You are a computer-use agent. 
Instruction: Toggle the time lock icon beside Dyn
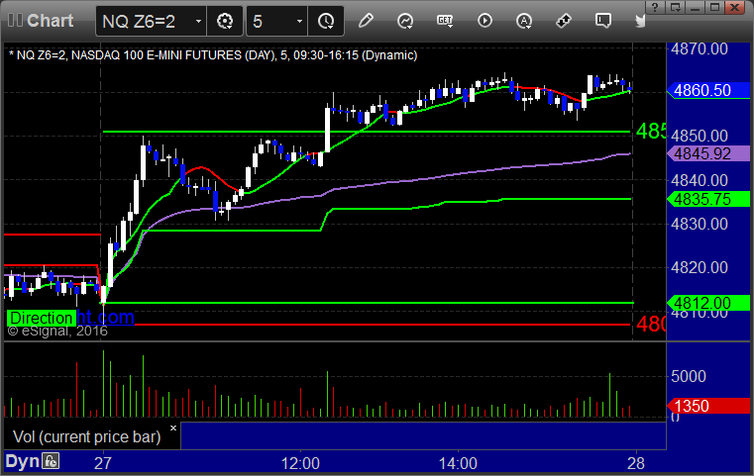pos(51,461)
